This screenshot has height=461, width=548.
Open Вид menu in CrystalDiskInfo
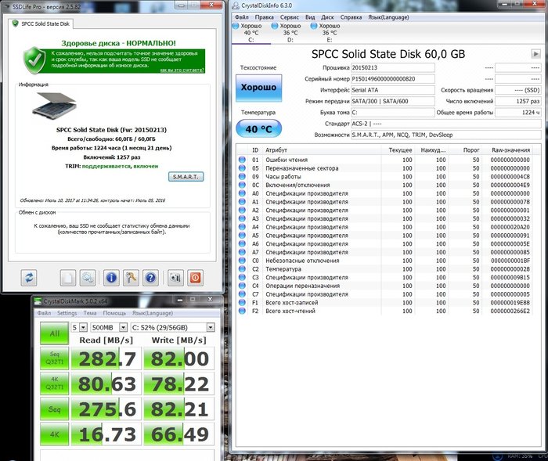[310, 17]
